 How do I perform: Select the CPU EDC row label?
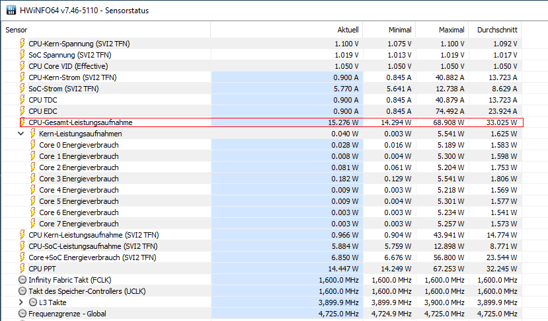tap(43, 111)
